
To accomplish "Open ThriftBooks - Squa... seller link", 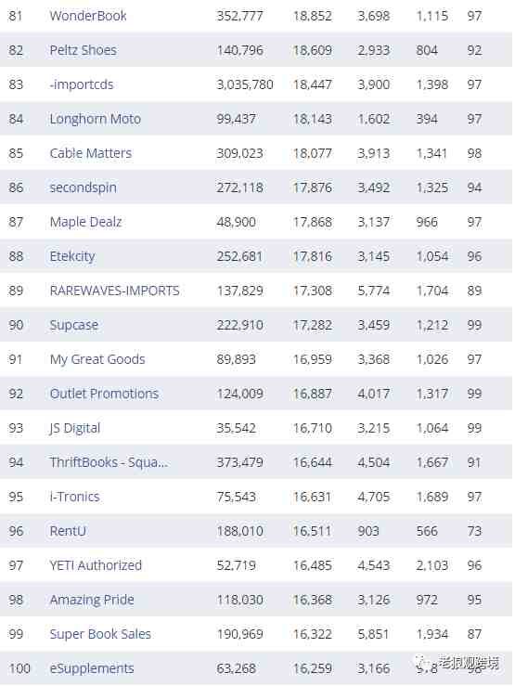I will (x=109, y=462).
